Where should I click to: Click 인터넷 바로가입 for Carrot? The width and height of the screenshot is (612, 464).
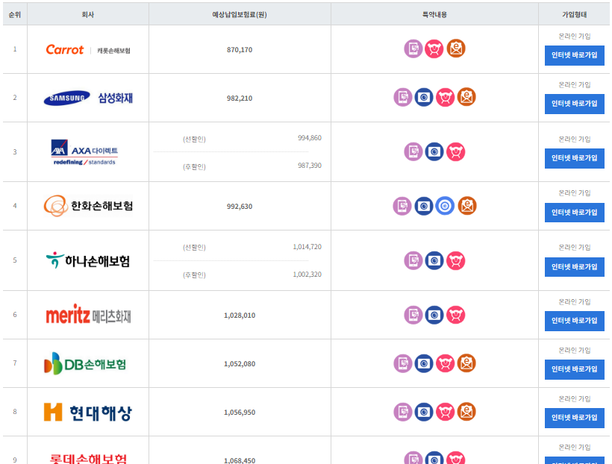575,55
